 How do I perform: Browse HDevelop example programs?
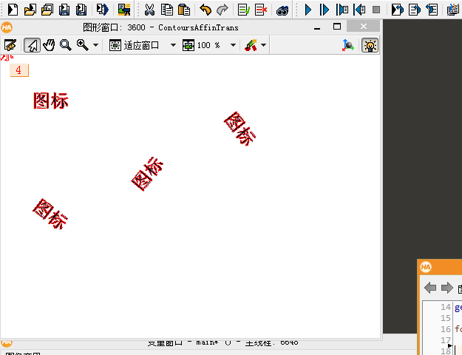click(47, 10)
